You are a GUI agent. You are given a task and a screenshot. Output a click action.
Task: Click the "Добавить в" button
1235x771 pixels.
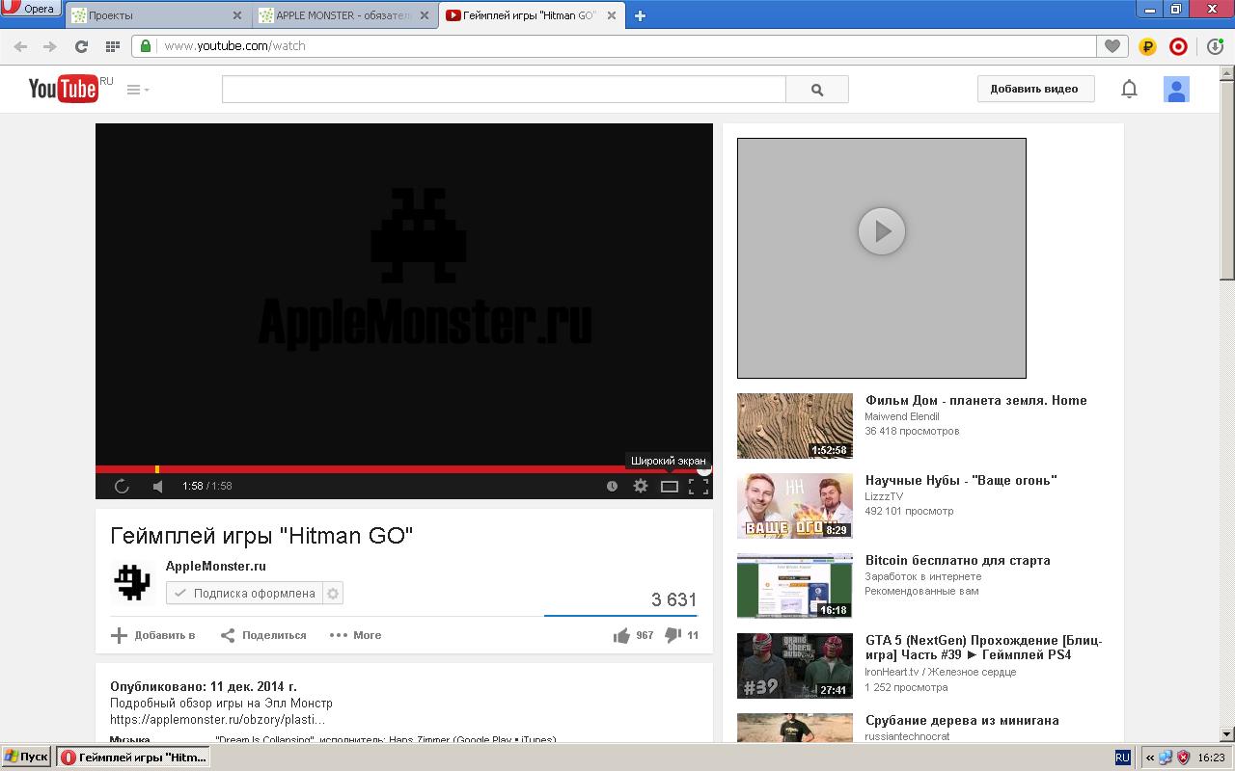tap(153, 635)
